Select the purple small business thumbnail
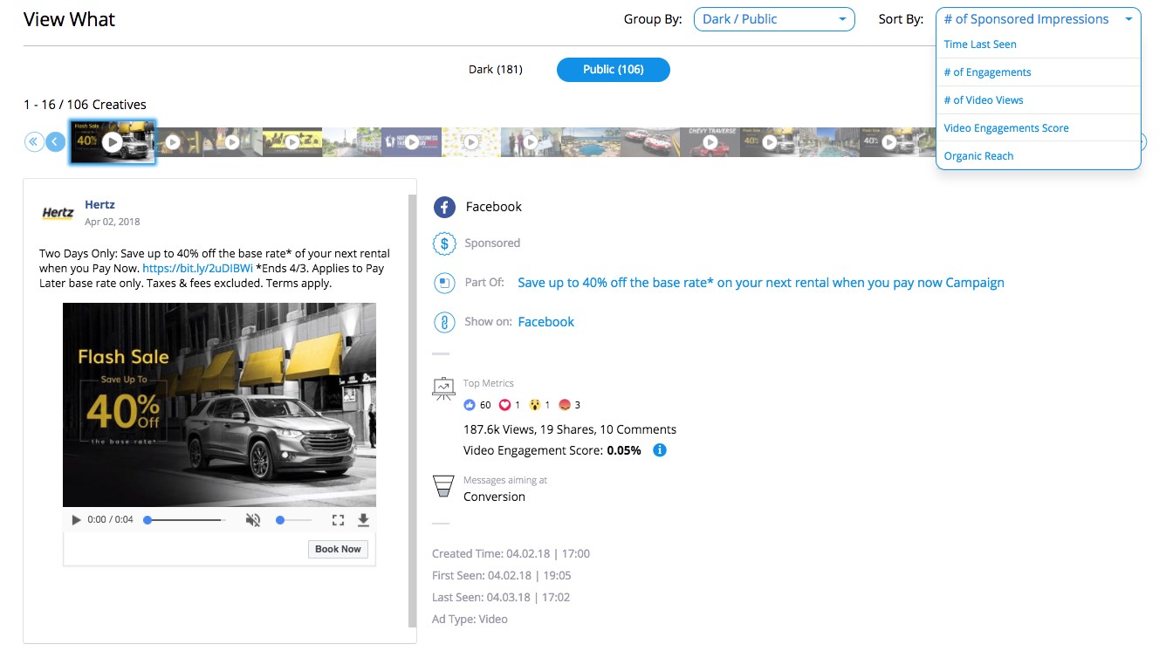This screenshot has height=658, width=1166. click(411, 141)
